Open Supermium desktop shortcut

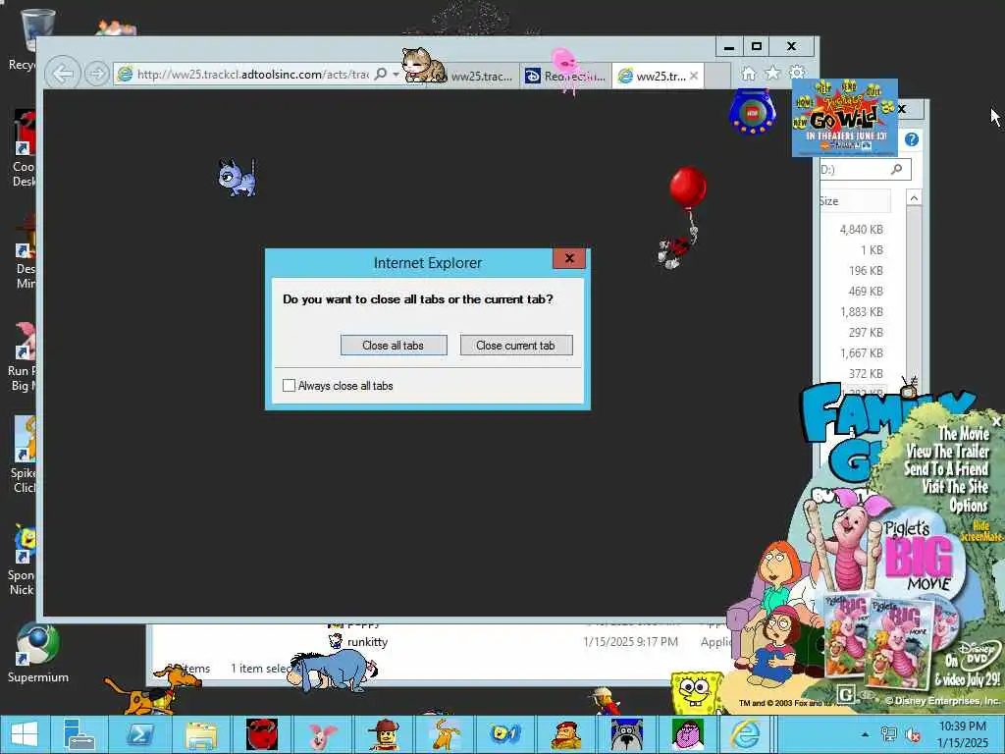[x=37, y=653]
